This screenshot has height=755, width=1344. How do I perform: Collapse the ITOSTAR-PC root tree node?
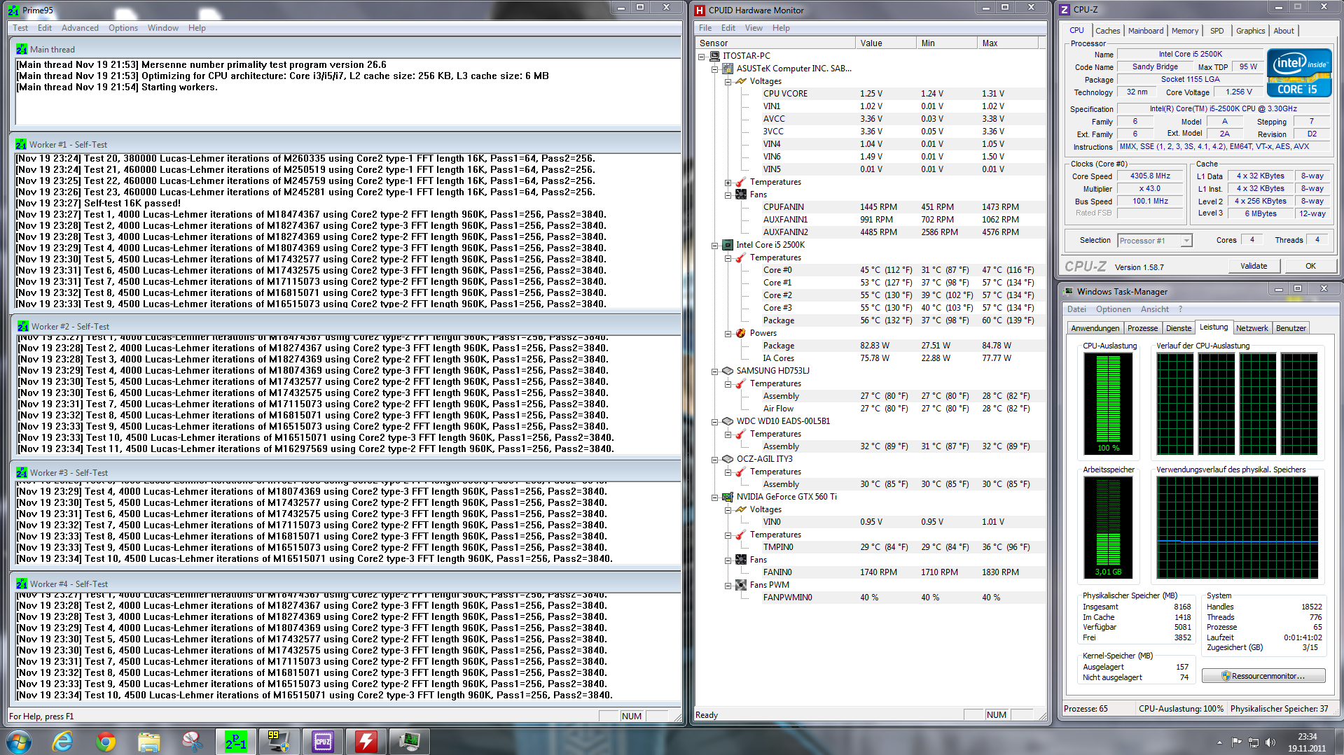coord(701,56)
